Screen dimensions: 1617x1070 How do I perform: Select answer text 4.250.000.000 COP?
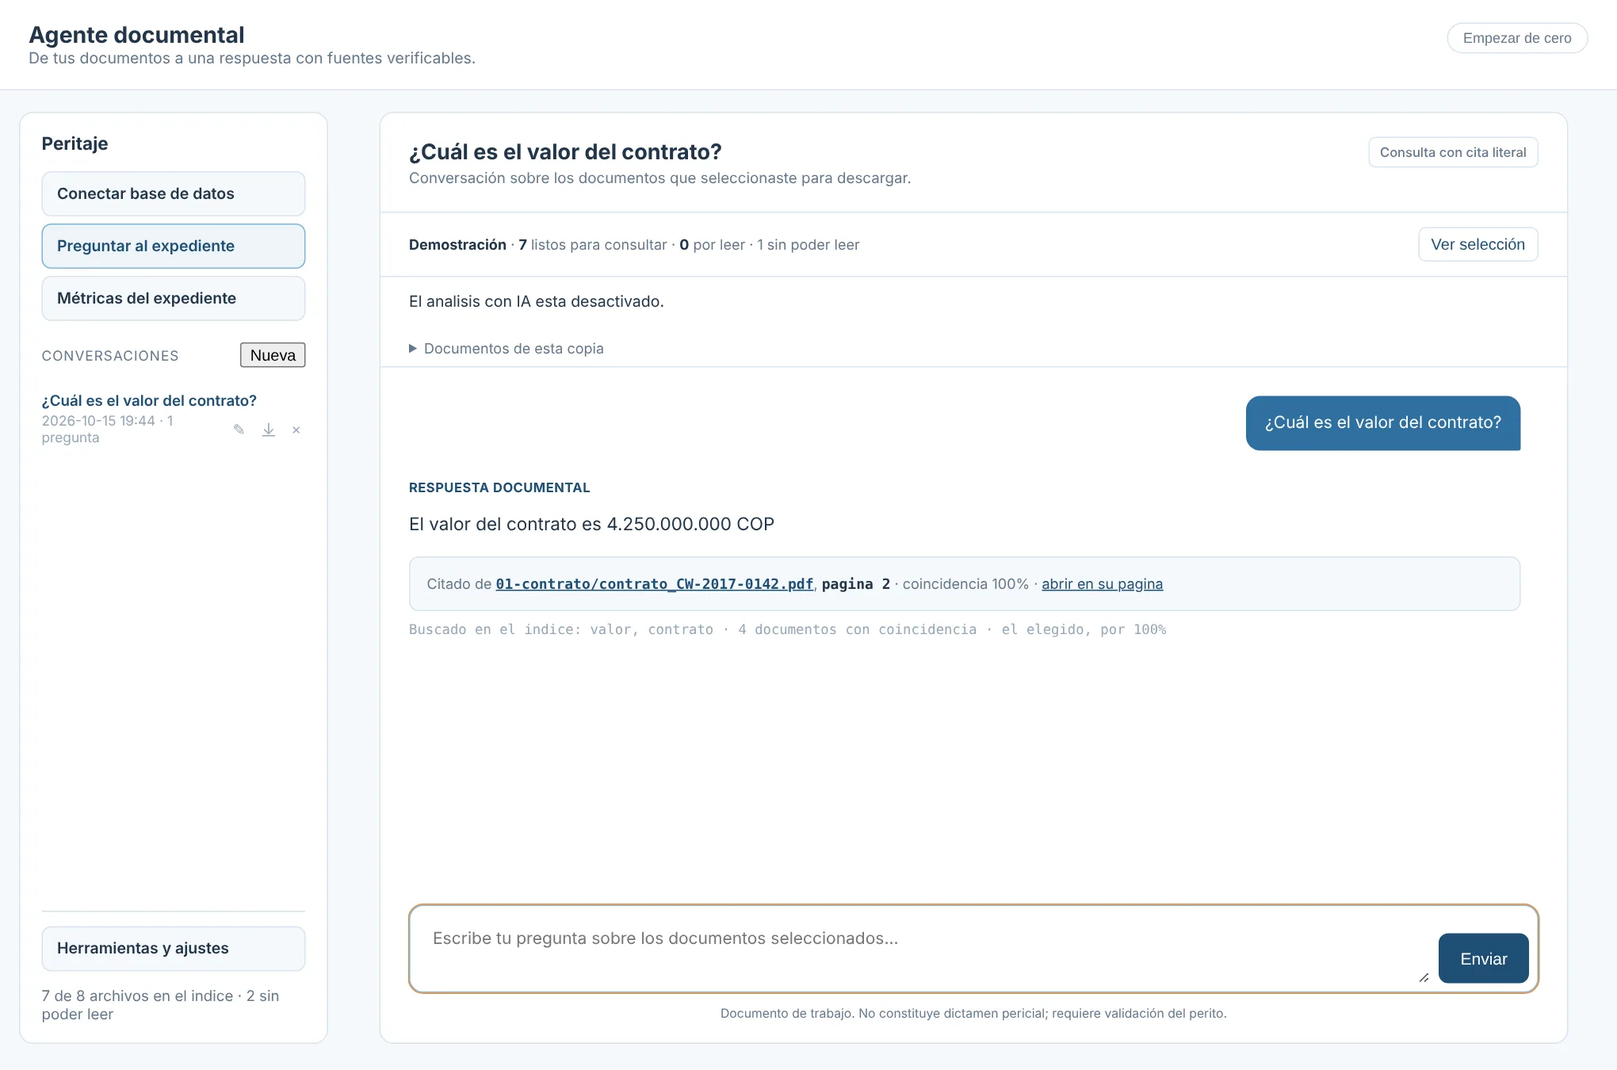pyautogui.click(x=690, y=524)
